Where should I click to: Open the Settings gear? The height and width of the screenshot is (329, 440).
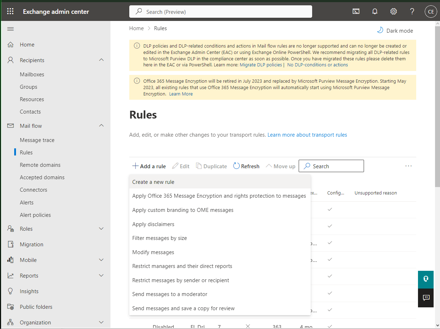pos(393,11)
